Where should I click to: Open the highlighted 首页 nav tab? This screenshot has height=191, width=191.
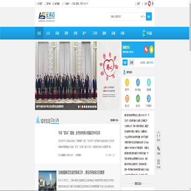pos(39,33)
